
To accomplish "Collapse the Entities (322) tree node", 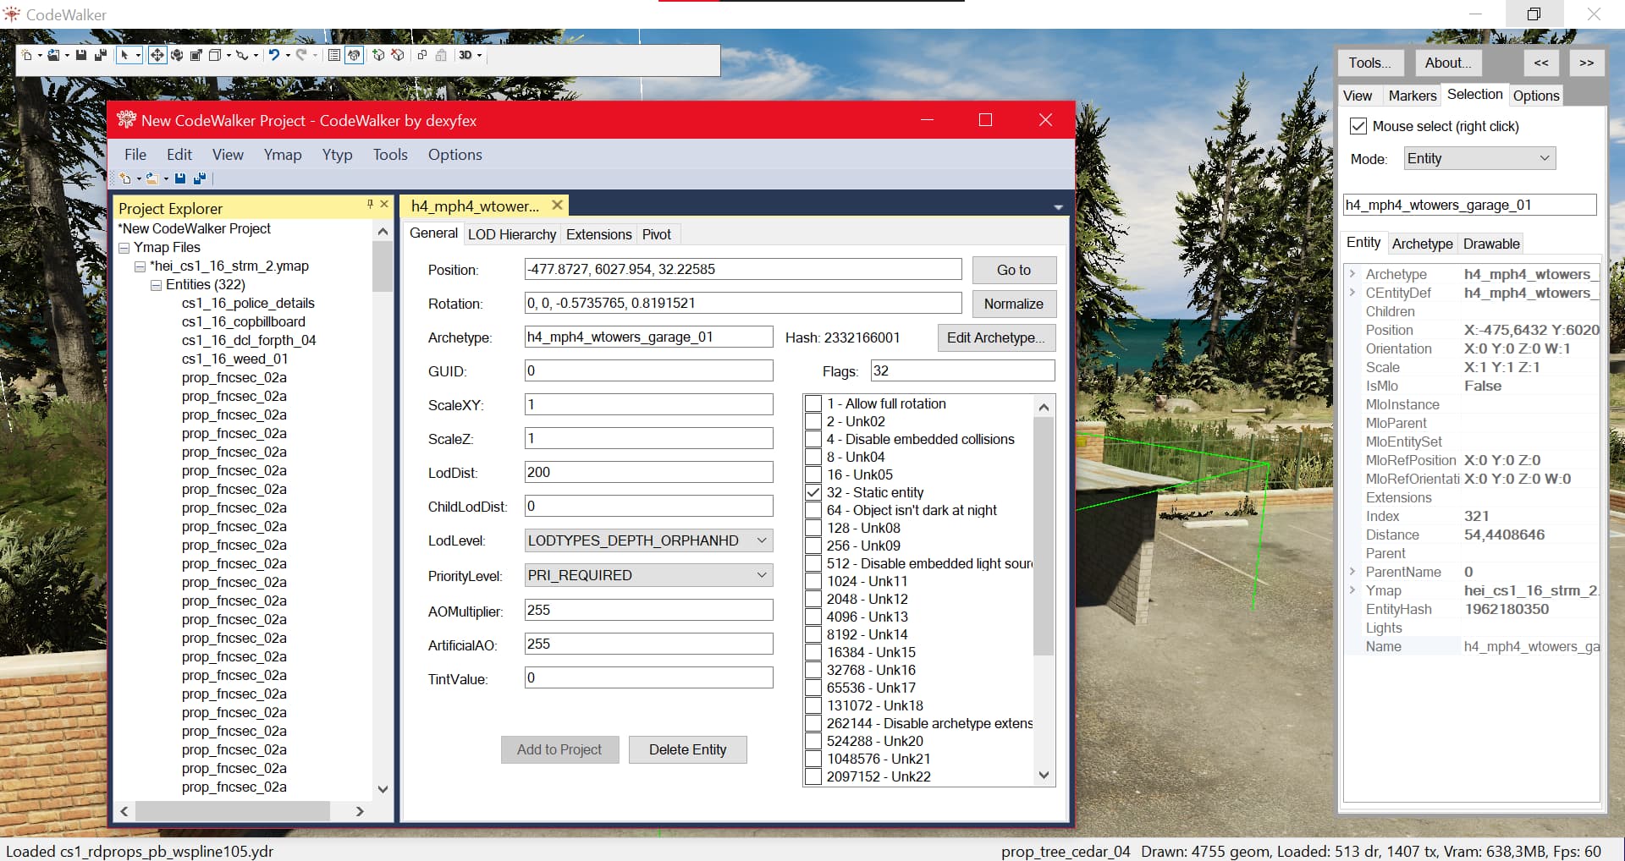I will point(156,285).
